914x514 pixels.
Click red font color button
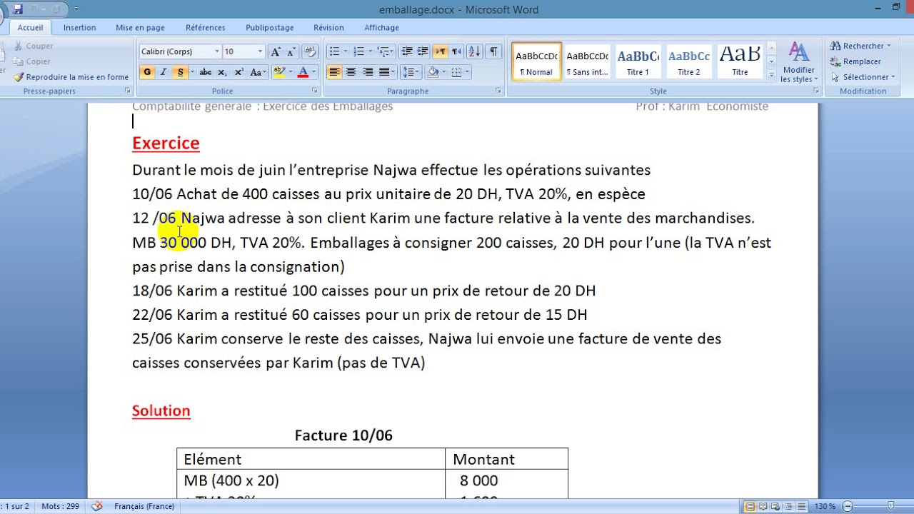click(x=303, y=72)
